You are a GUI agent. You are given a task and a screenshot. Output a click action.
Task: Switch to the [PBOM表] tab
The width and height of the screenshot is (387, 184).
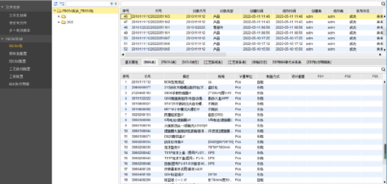click(168, 62)
